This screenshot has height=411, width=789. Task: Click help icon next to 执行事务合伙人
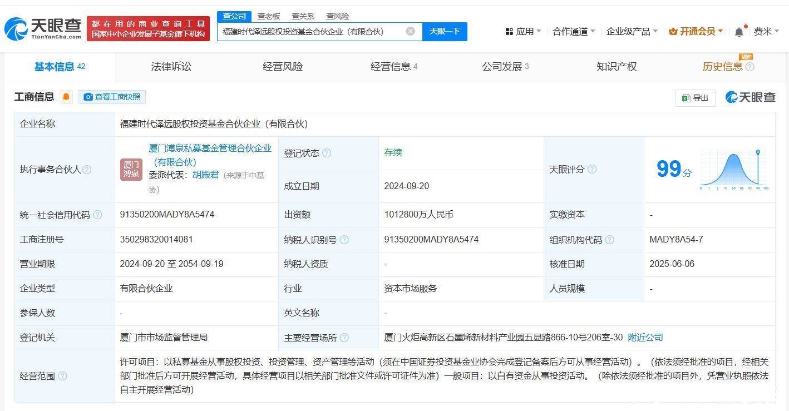click(87, 170)
